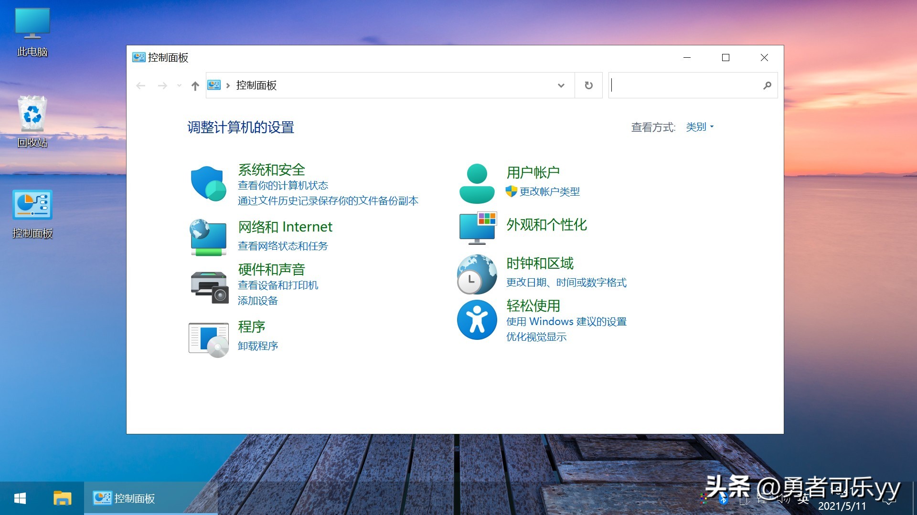Open the Bluetooth icon in the system tray
Viewport: 917px width, 515px height.
click(723, 499)
